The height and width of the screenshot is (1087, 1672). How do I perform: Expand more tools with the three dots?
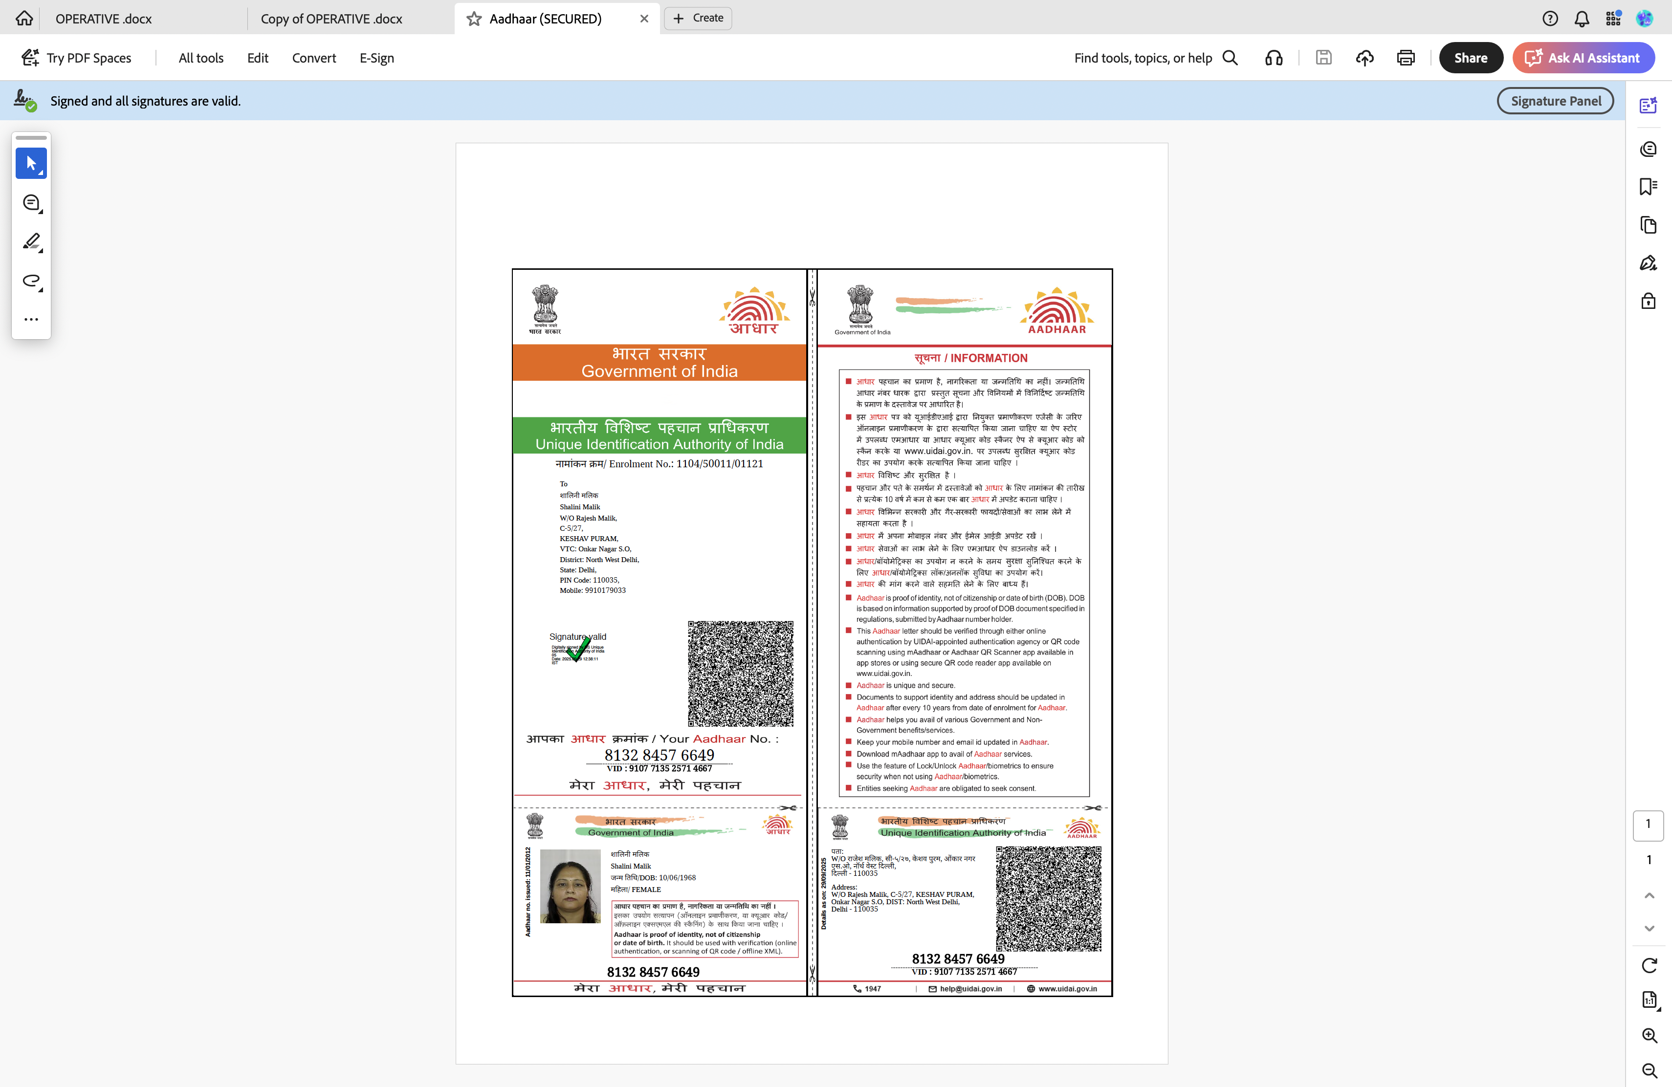(x=31, y=320)
